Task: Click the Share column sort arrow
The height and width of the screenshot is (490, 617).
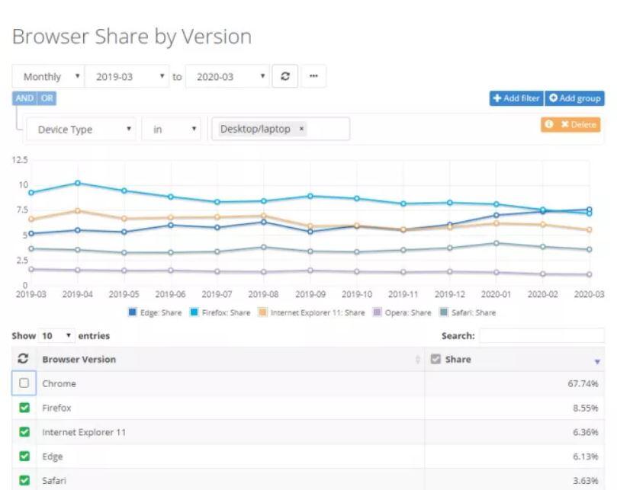Action: click(596, 361)
